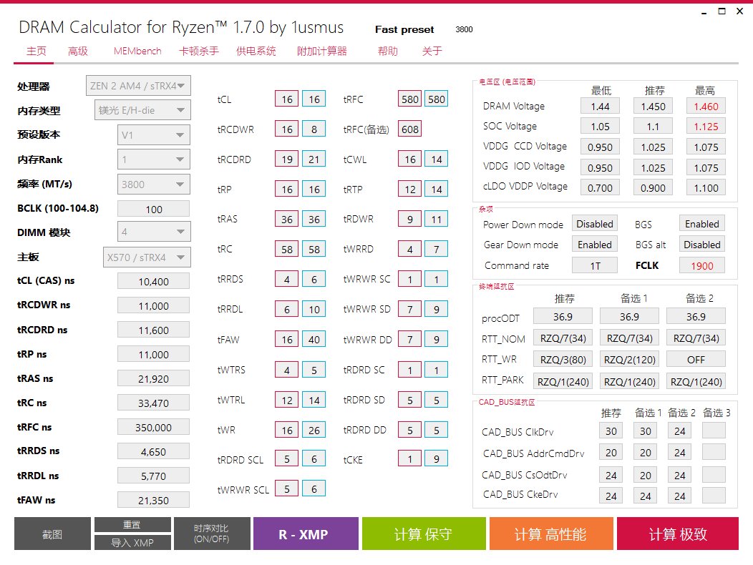Click the BGS alt Disabled value
Screen dimensions: 753x565
point(702,245)
